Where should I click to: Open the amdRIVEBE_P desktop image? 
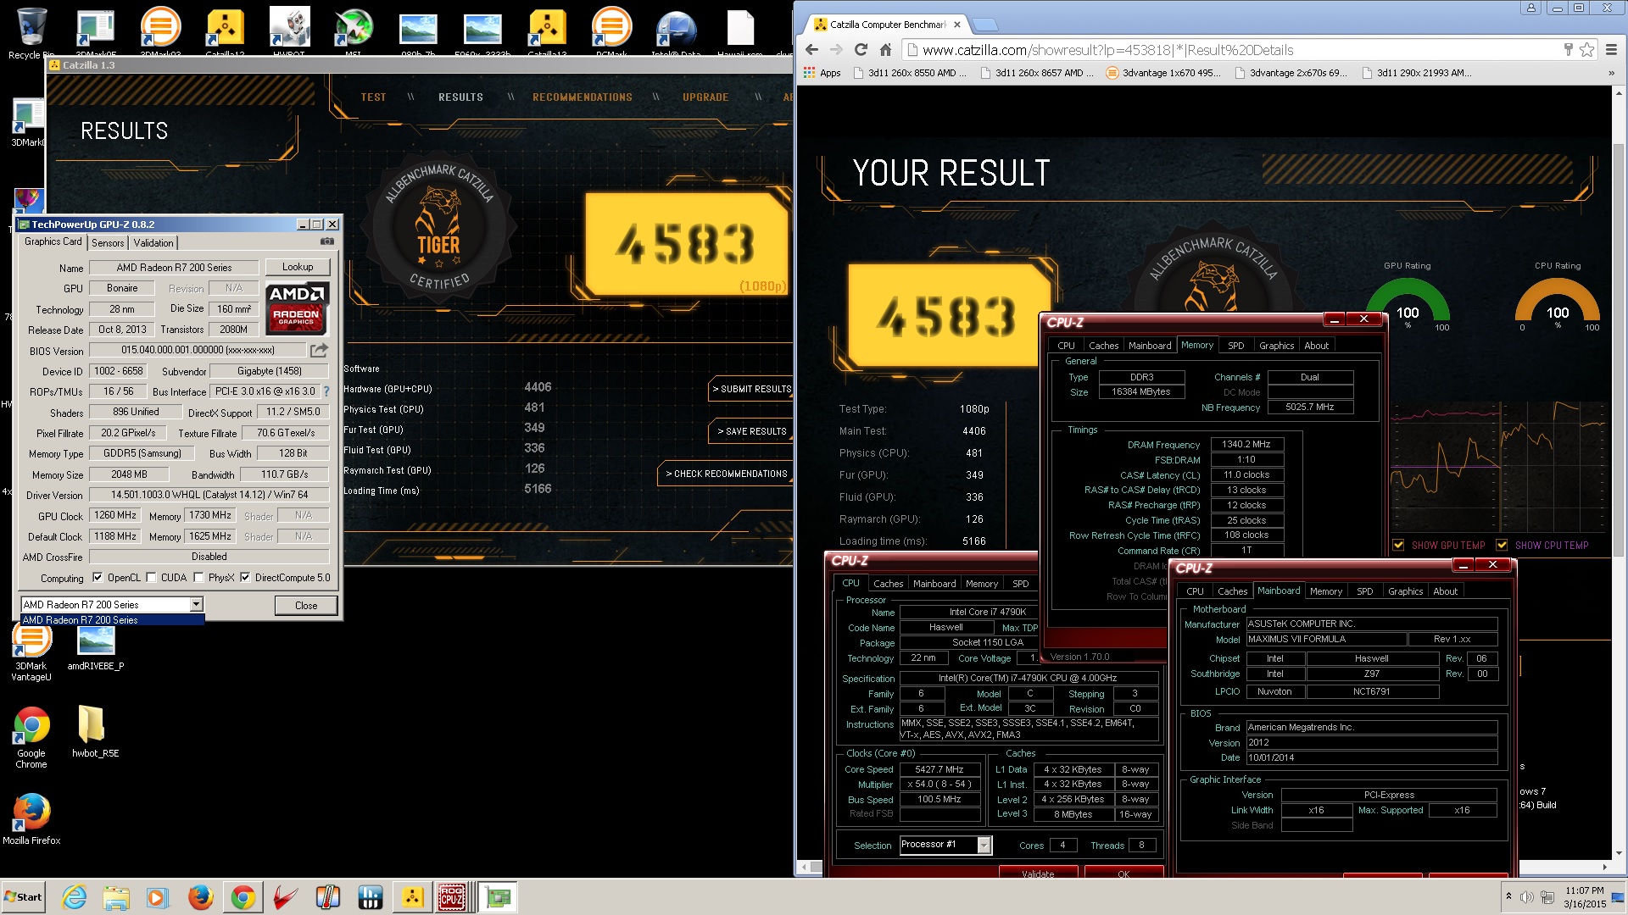[x=96, y=648]
